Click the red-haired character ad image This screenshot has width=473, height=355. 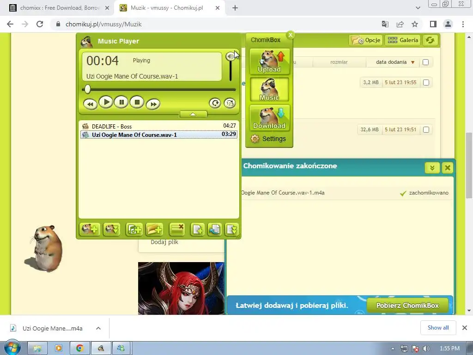181,288
